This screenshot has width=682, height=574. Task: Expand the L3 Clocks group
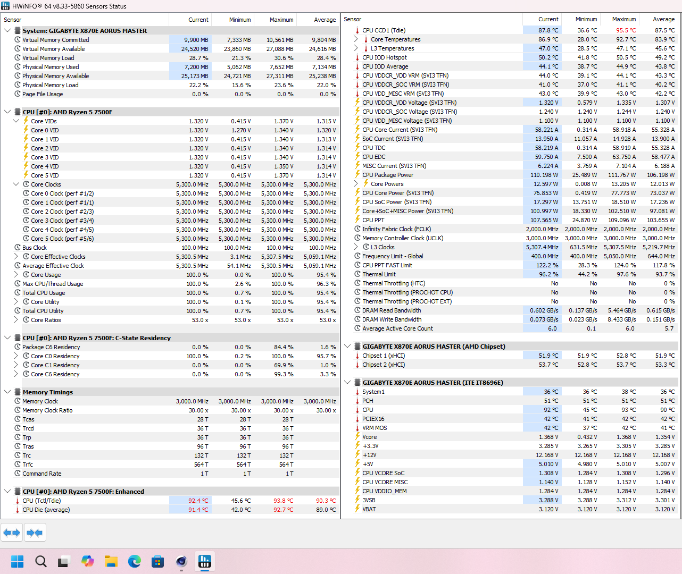pos(356,247)
